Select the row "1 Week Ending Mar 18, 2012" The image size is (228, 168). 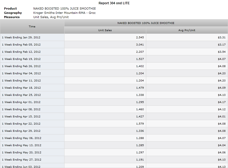point(114,88)
